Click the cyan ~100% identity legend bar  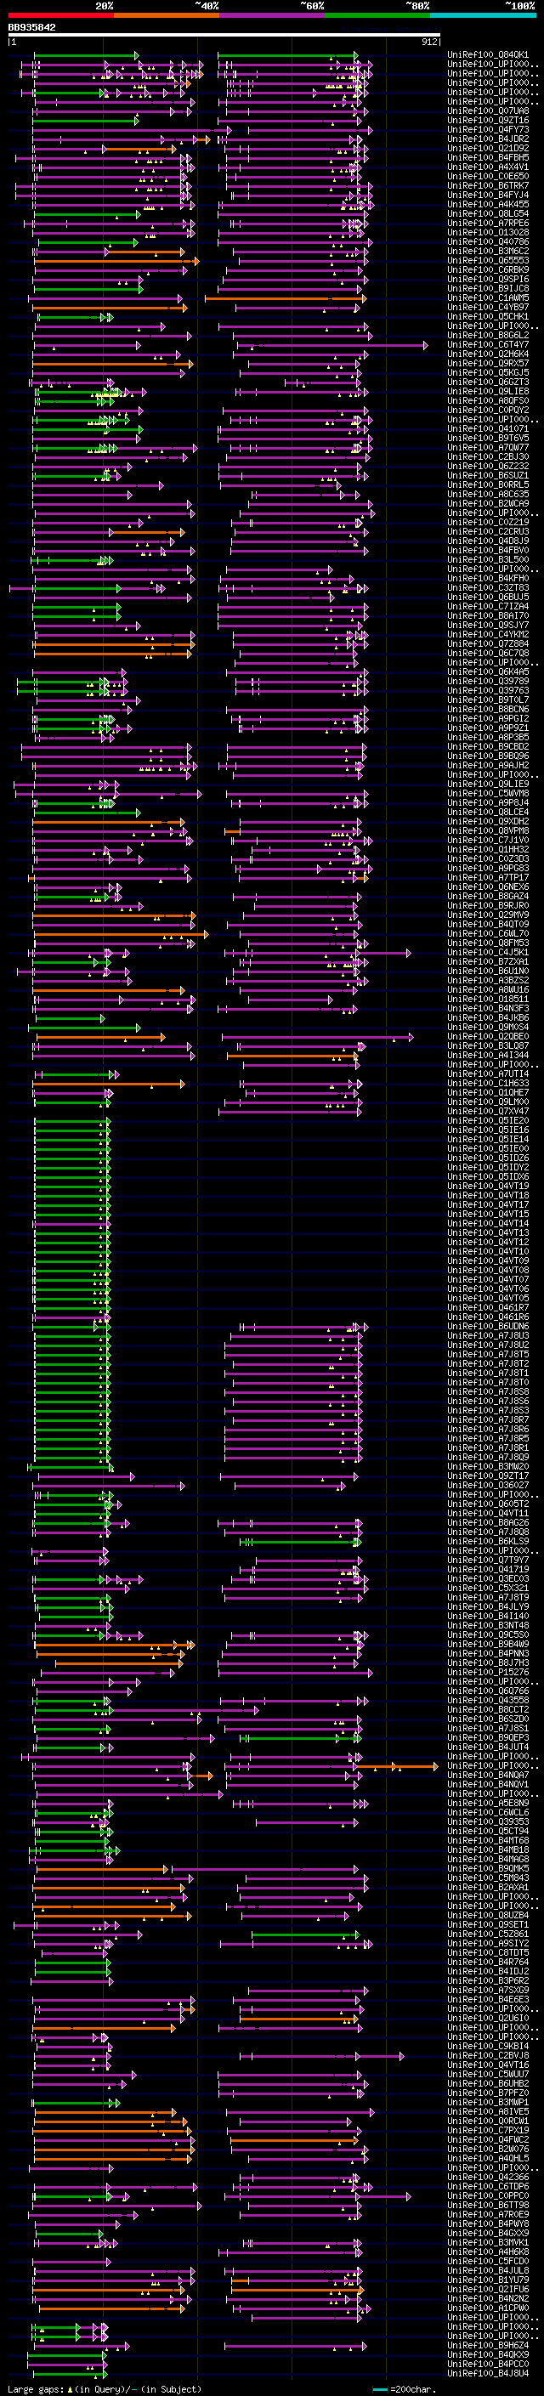[483, 15]
